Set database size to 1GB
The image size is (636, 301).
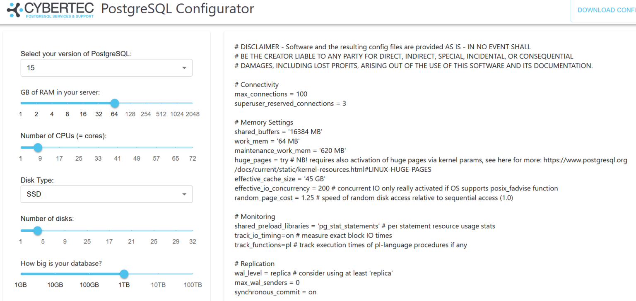21,274
